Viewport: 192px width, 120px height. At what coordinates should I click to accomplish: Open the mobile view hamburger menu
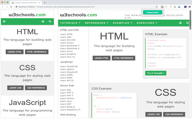tap(4, 21)
